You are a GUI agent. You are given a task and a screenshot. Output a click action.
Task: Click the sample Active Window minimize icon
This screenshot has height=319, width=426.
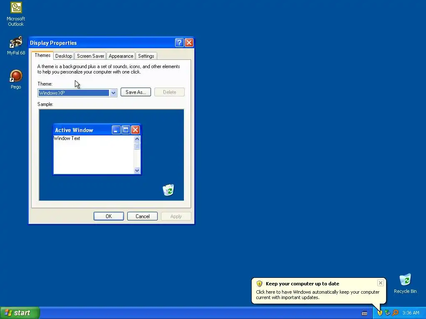116,130
